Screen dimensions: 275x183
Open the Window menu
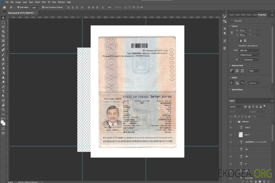[x=61, y=2]
